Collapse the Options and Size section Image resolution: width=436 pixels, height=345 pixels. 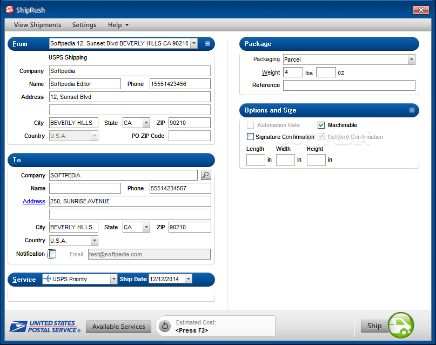click(x=412, y=110)
